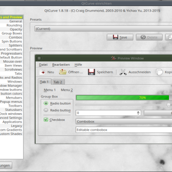Select Popup menus in the list
172x172 pixels.
(x=12, y=101)
